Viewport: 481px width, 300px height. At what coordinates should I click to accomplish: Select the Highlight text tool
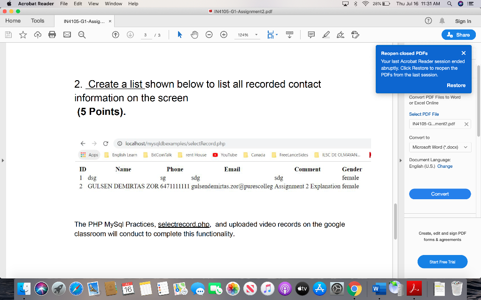pyautogui.click(x=326, y=34)
